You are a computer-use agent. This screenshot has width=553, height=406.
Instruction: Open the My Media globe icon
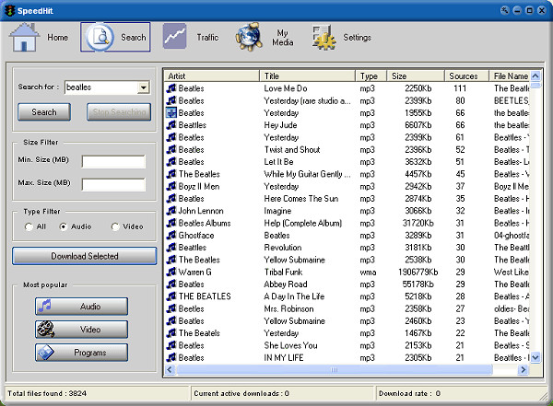click(250, 37)
